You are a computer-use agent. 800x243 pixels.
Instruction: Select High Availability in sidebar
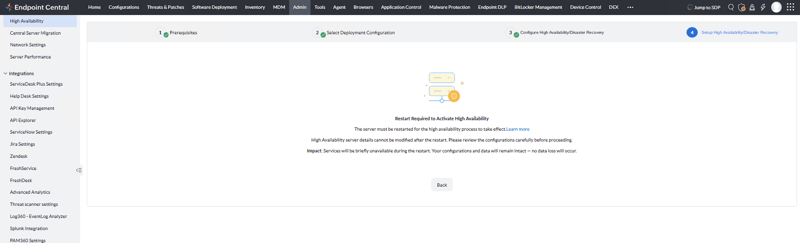point(40,21)
